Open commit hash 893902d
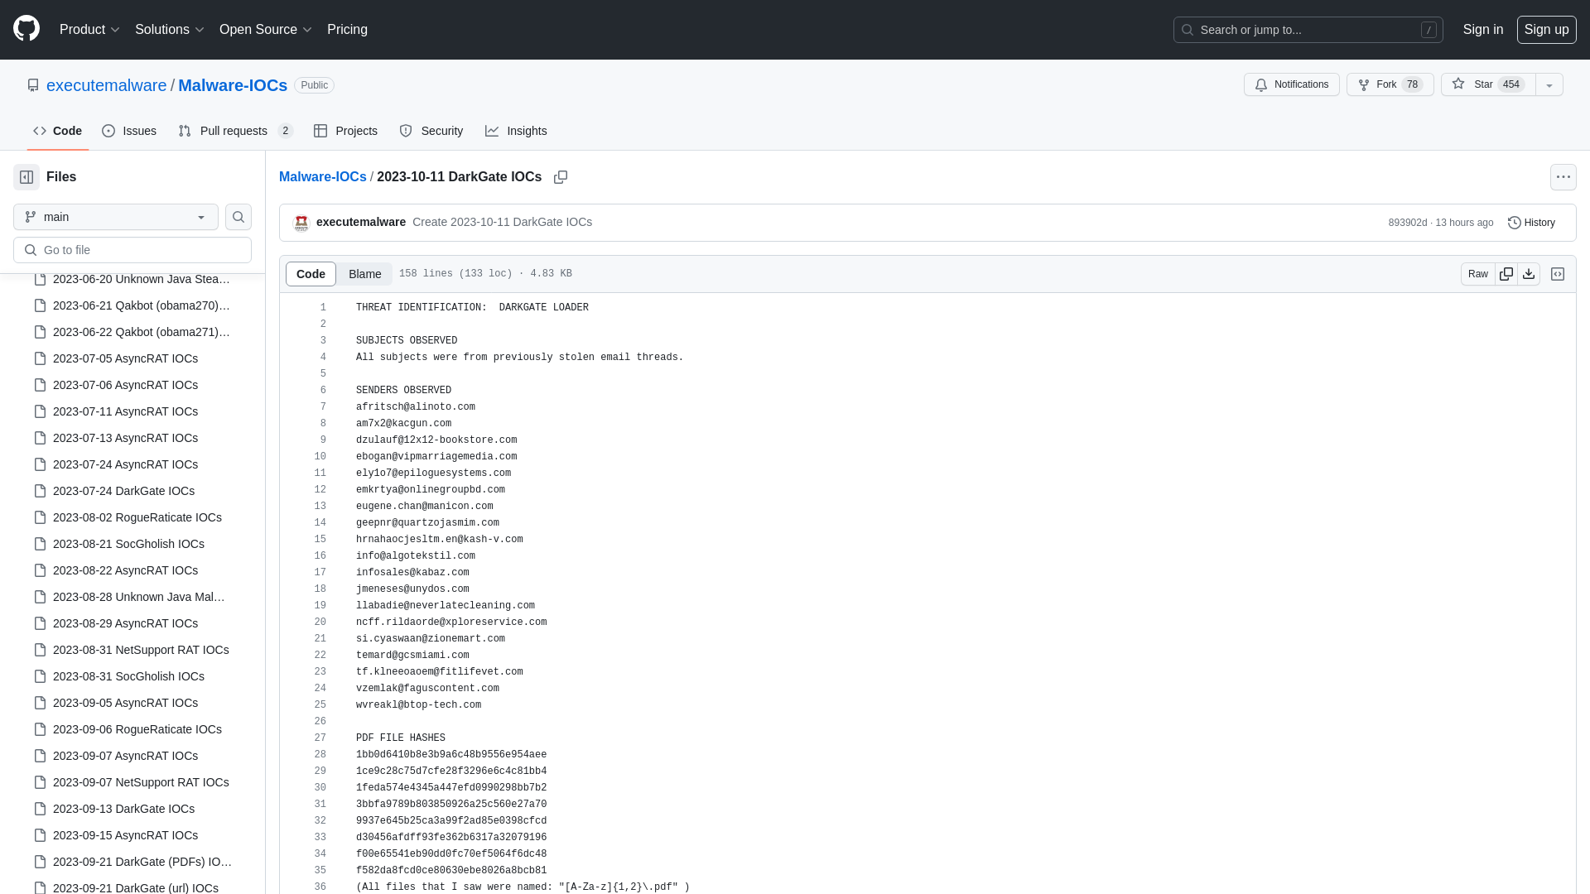1590x894 pixels. pyautogui.click(x=1407, y=223)
